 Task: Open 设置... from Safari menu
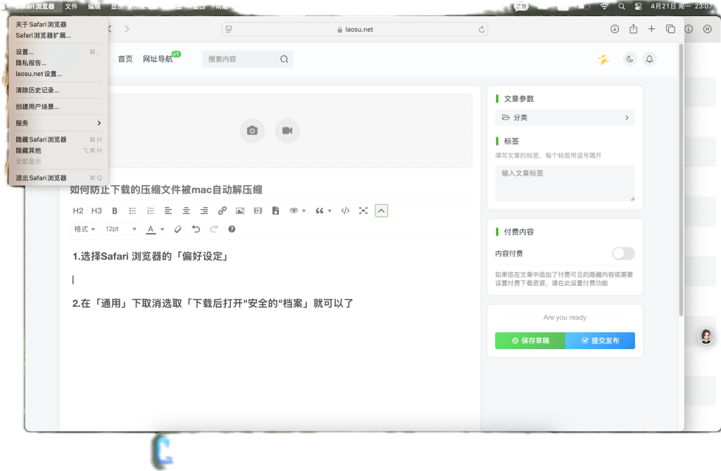58,52
